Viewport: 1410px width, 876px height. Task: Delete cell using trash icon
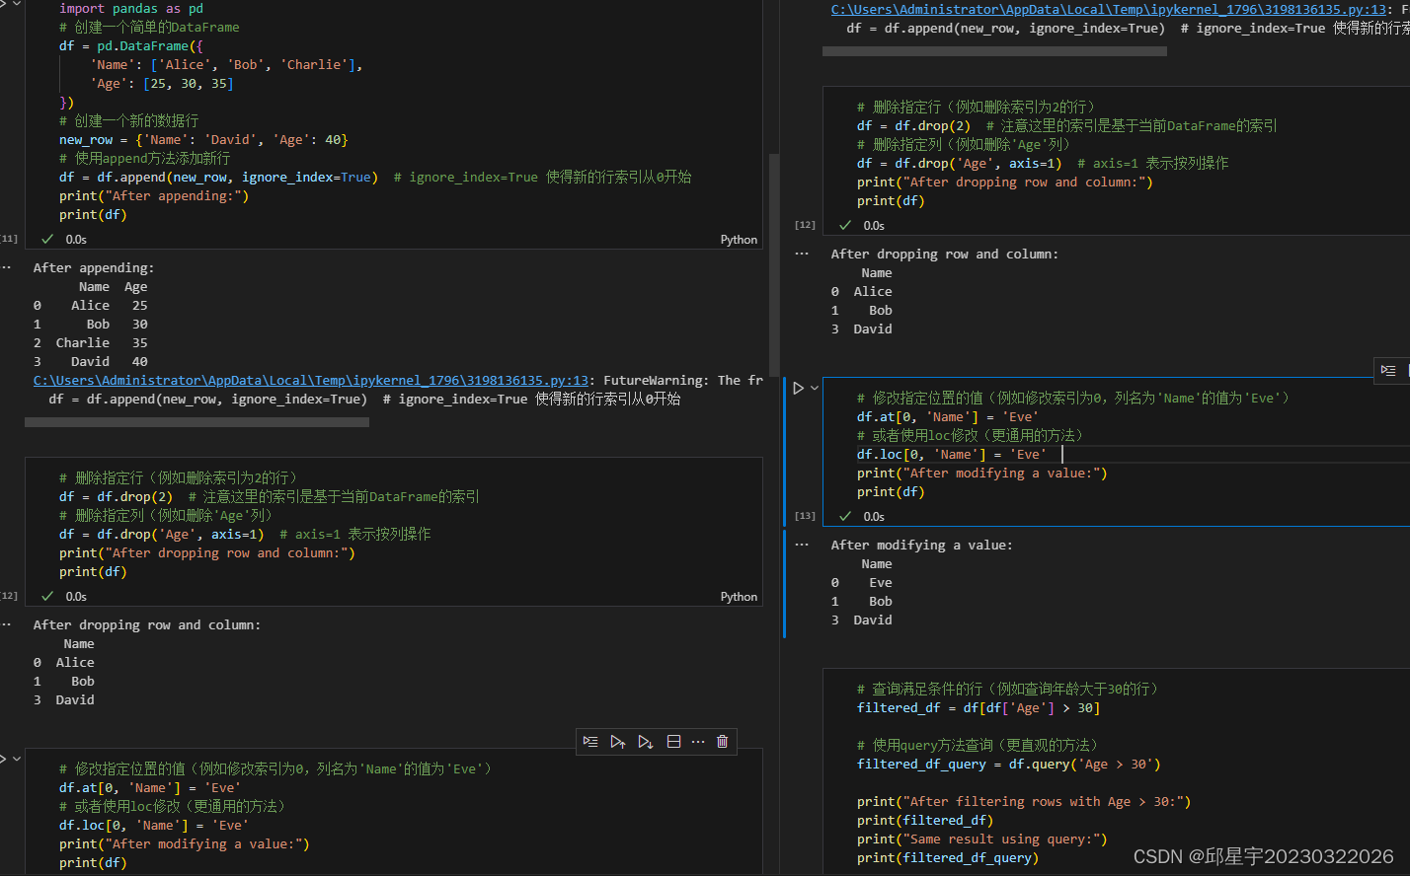(722, 742)
